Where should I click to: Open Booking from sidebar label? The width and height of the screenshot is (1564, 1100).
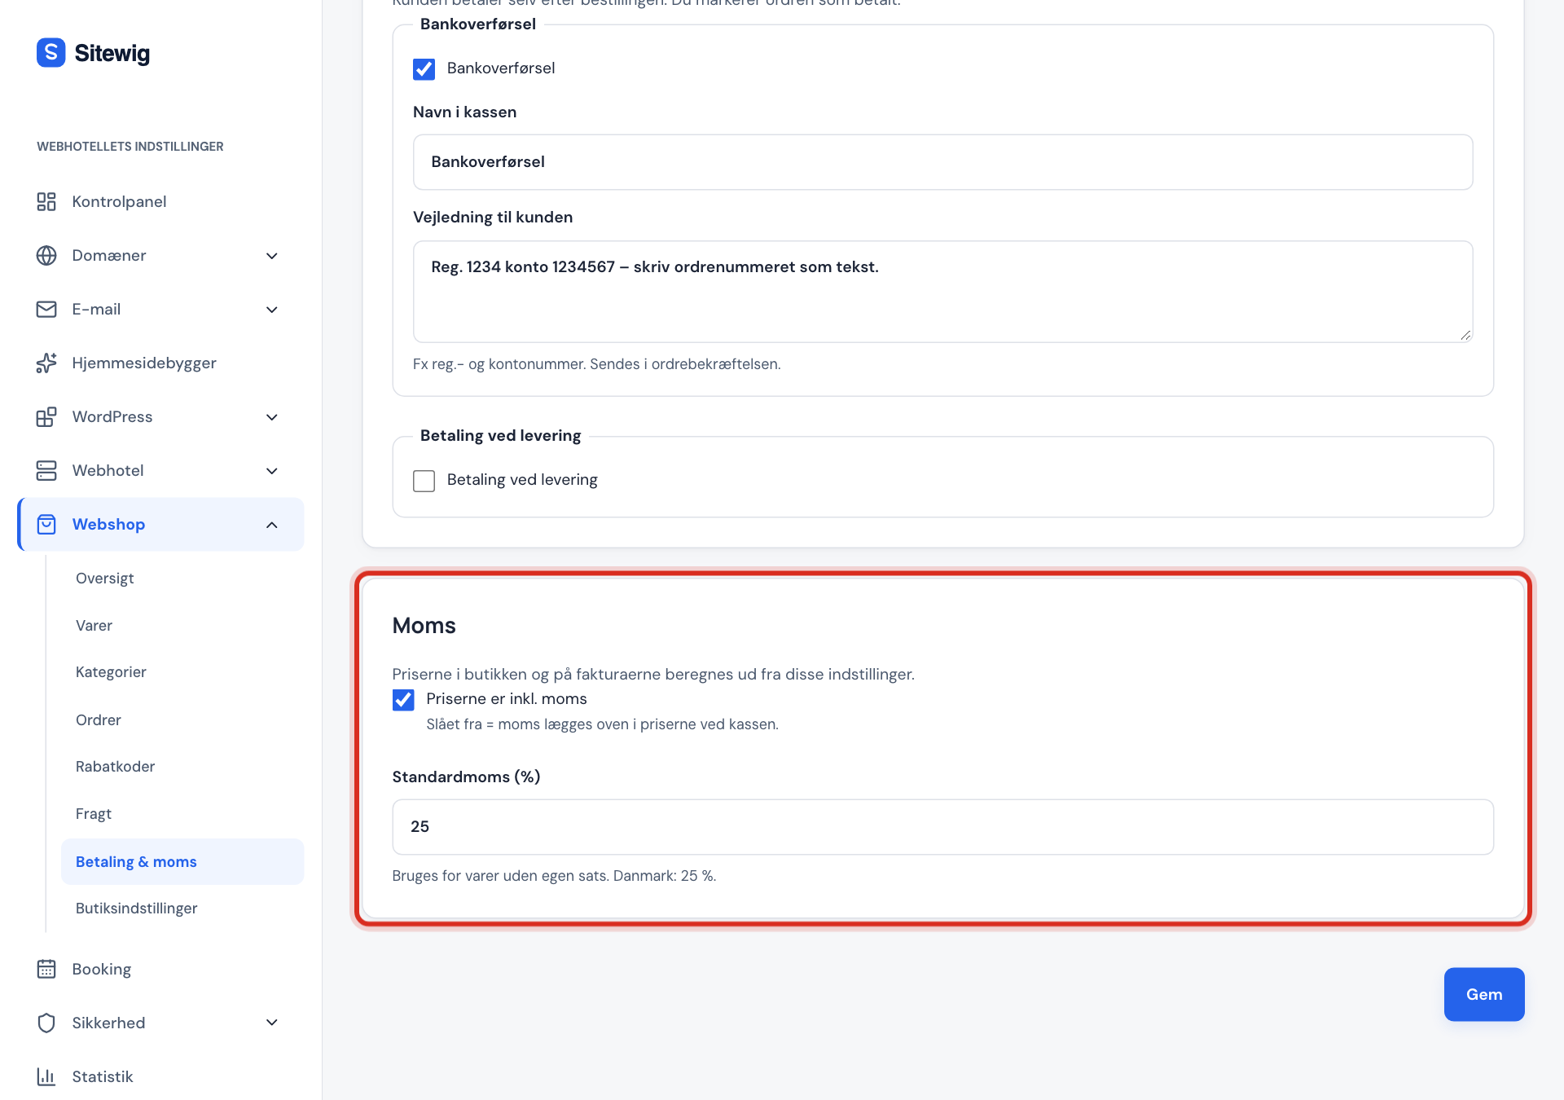101,969
